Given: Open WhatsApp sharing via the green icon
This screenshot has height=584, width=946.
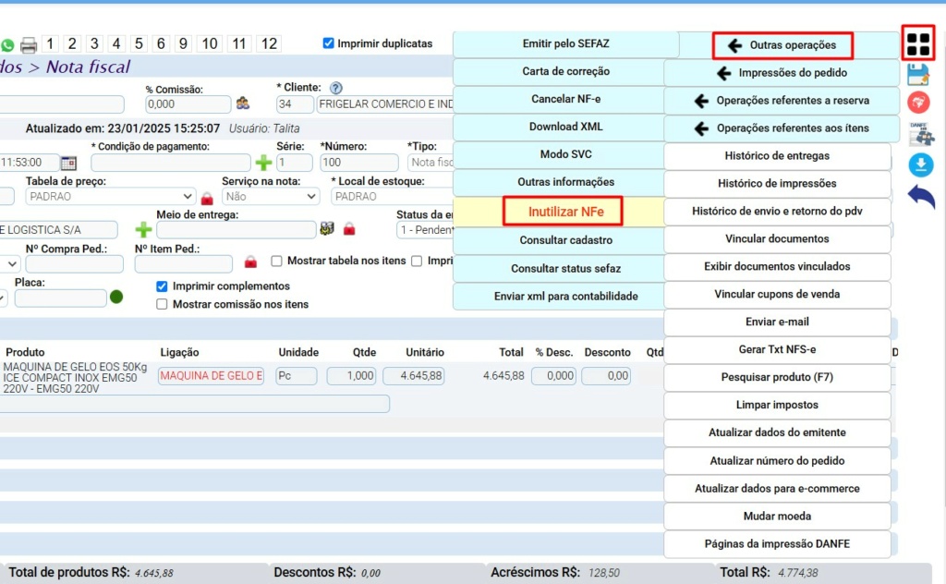Looking at the screenshot, I should 7,44.
